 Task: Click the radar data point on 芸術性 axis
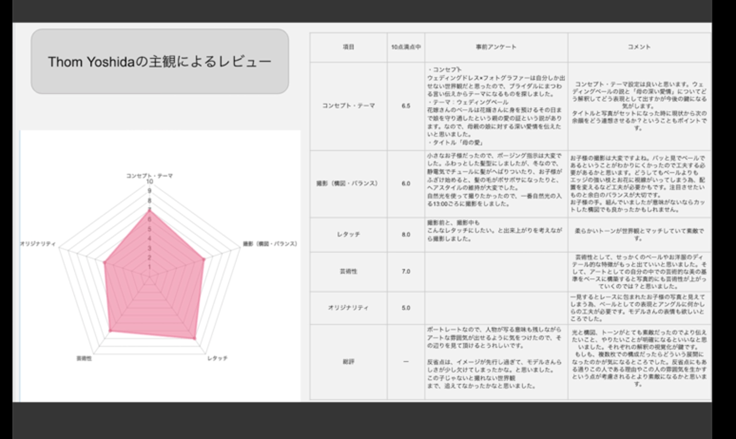[110, 331]
